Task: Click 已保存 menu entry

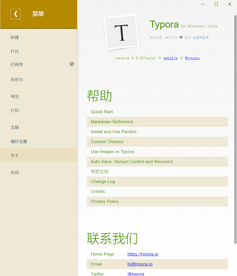Action: (x=39, y=64)
